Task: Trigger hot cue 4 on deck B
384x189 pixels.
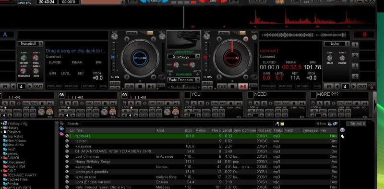Action: coord(355,76)
